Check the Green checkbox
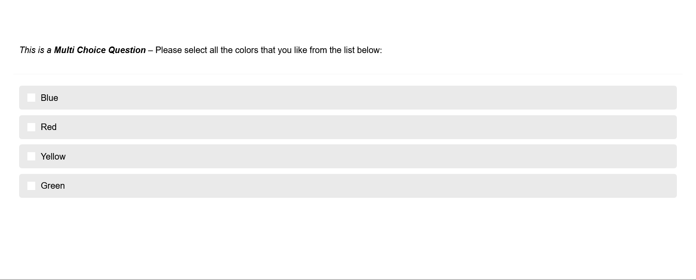 tap(31, 186)
